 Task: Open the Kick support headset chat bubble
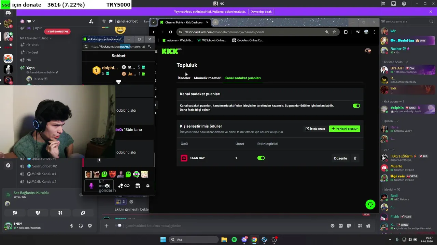point(370,204)
